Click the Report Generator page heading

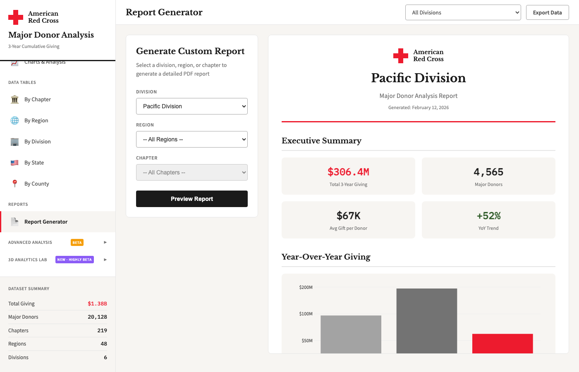(164, 12)
